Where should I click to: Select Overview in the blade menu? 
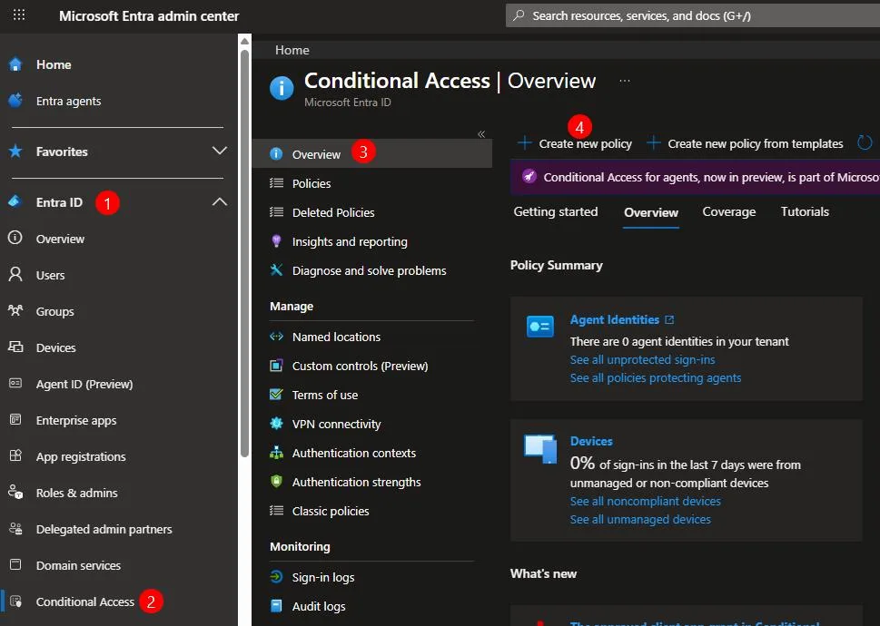[x=372, y=153]
